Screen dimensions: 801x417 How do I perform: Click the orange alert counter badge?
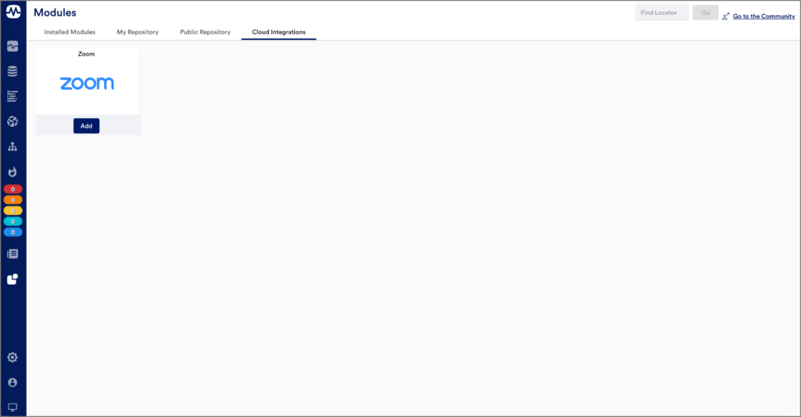pyautogui.click(x=13, y=200)
